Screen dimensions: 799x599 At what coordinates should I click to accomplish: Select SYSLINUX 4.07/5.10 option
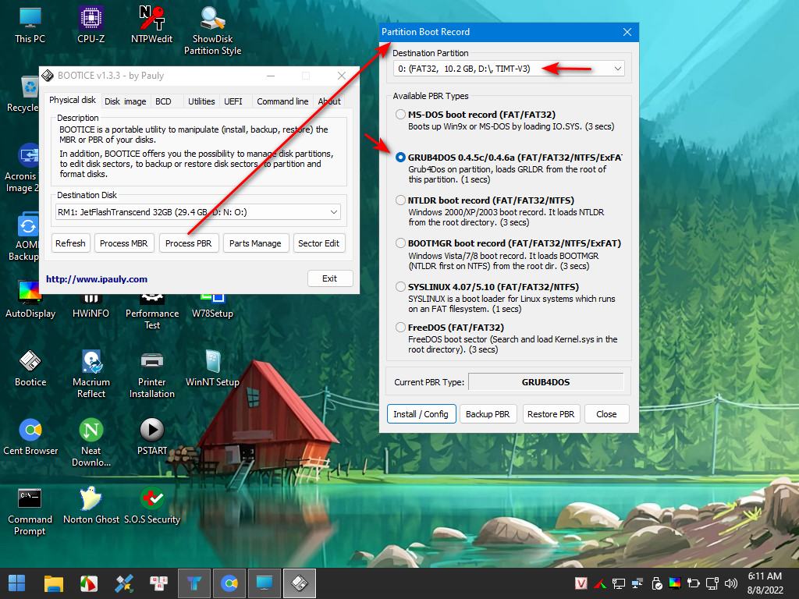pyautogui.click(x=400, y=287)
